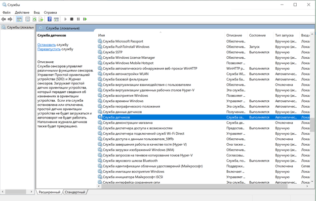Click the gear icon of Служба данных датчиков

pyautogui.click(x=100, y=112)
